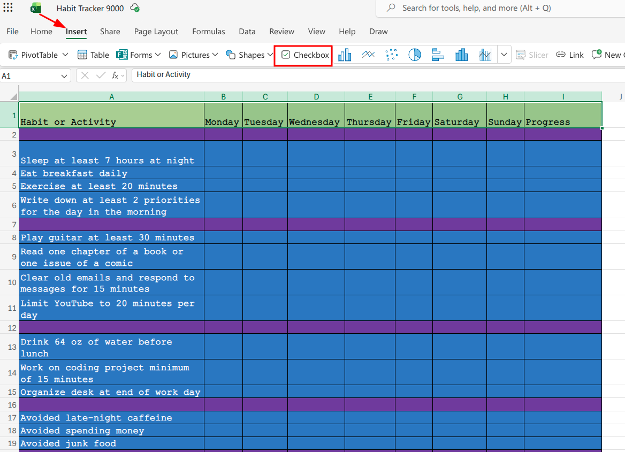Click the search tools and help box

500,8
